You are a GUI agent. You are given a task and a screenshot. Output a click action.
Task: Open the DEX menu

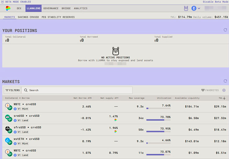coord(19,8)
